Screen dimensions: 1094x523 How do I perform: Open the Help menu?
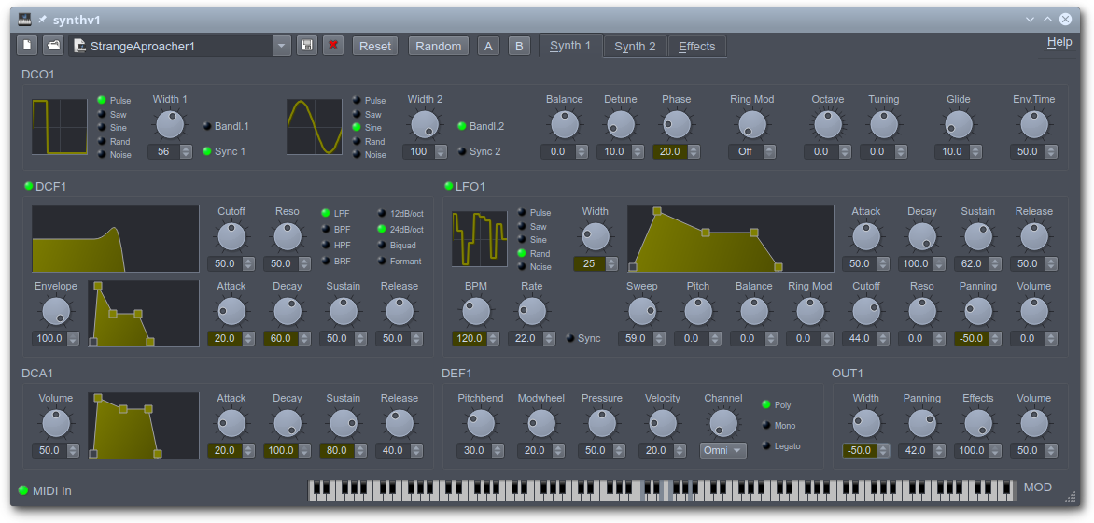tap(1059, 42)
